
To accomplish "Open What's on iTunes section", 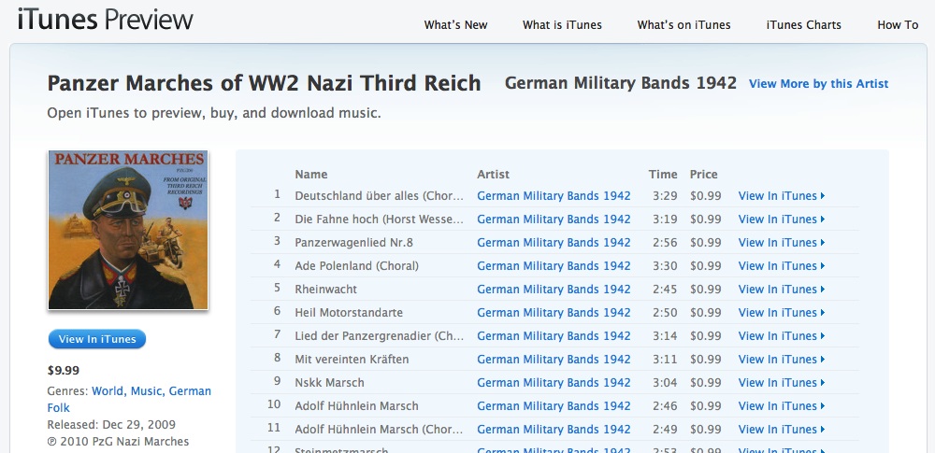I will tap(683, 25).
